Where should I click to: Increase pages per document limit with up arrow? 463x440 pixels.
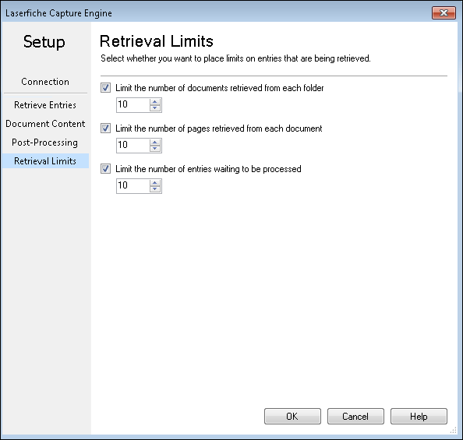pyautogui.click(x=155, y=143)
